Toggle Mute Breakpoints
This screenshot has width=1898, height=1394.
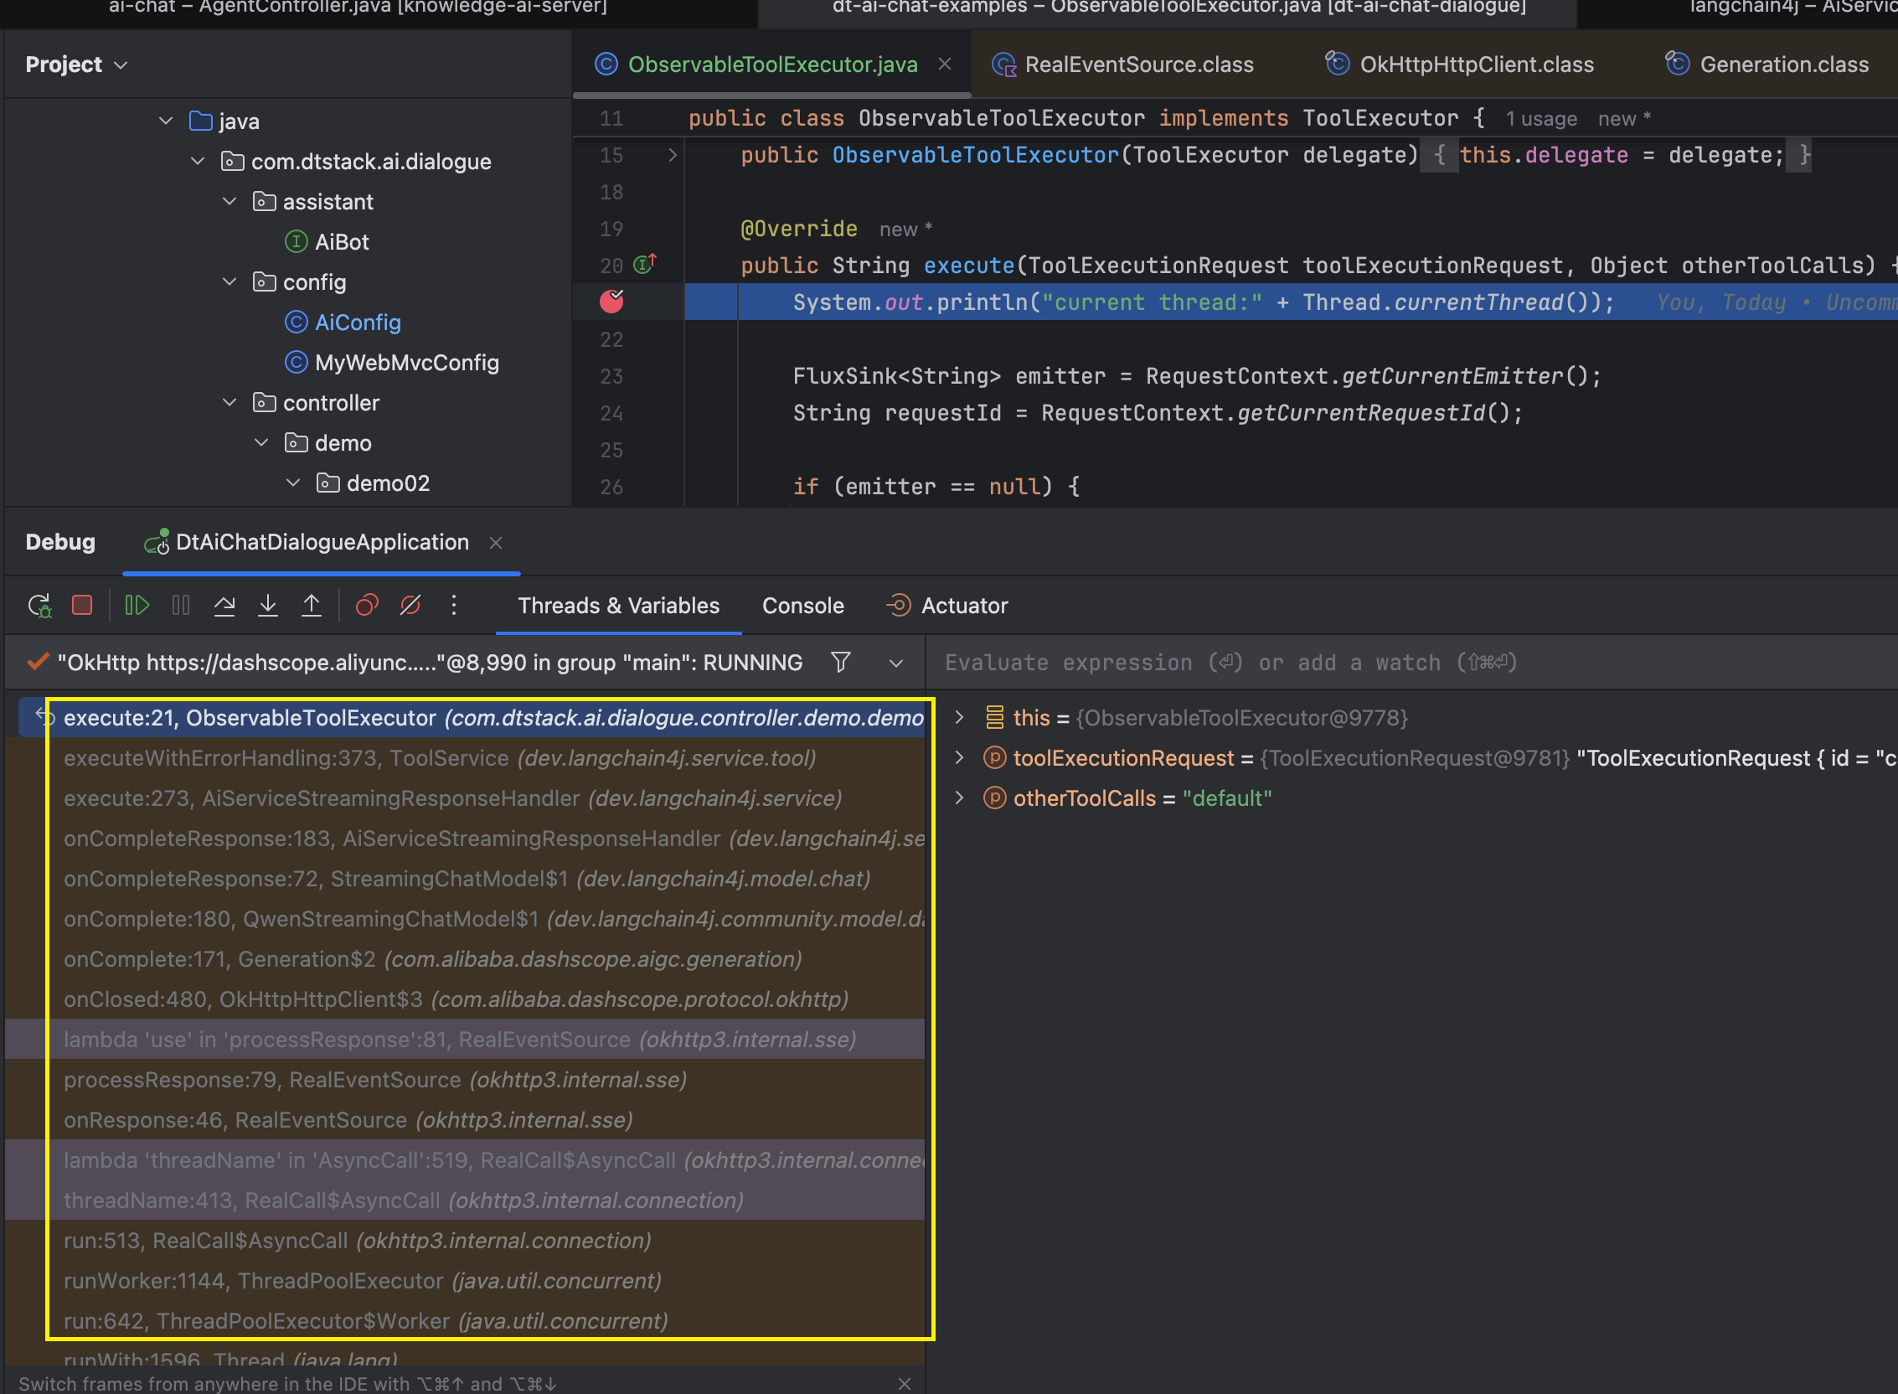tap(410, 606)
